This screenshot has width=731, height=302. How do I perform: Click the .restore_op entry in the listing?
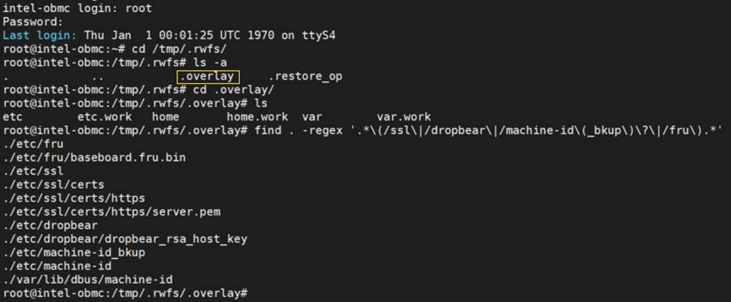[305, 76]
